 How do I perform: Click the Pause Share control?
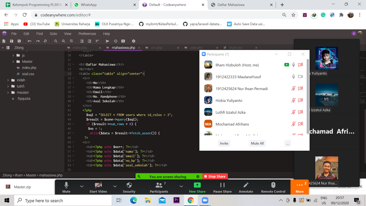(222, 188)
